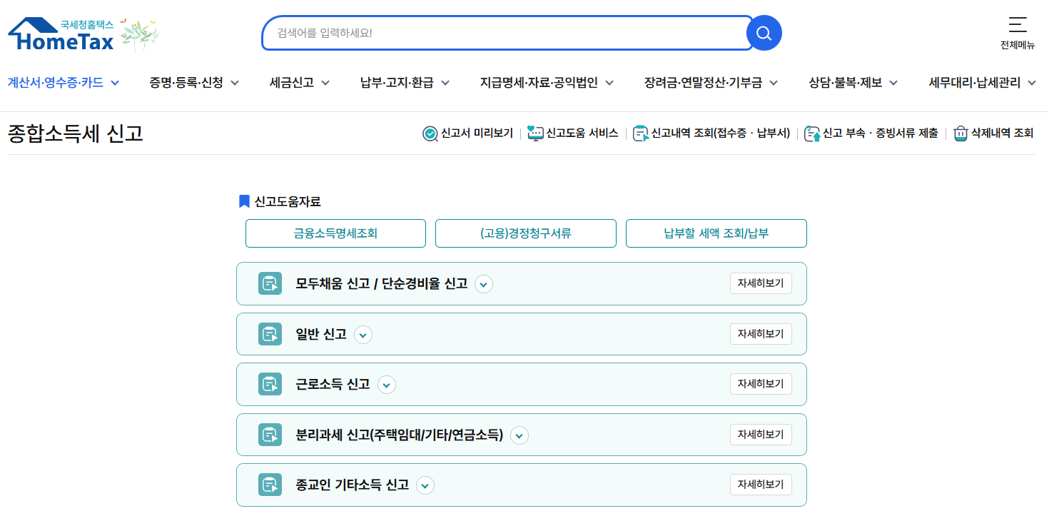Click the (고용)경정청구서류 button
This screenshot has height=516, width=1049.
click(x=526, y=233)
